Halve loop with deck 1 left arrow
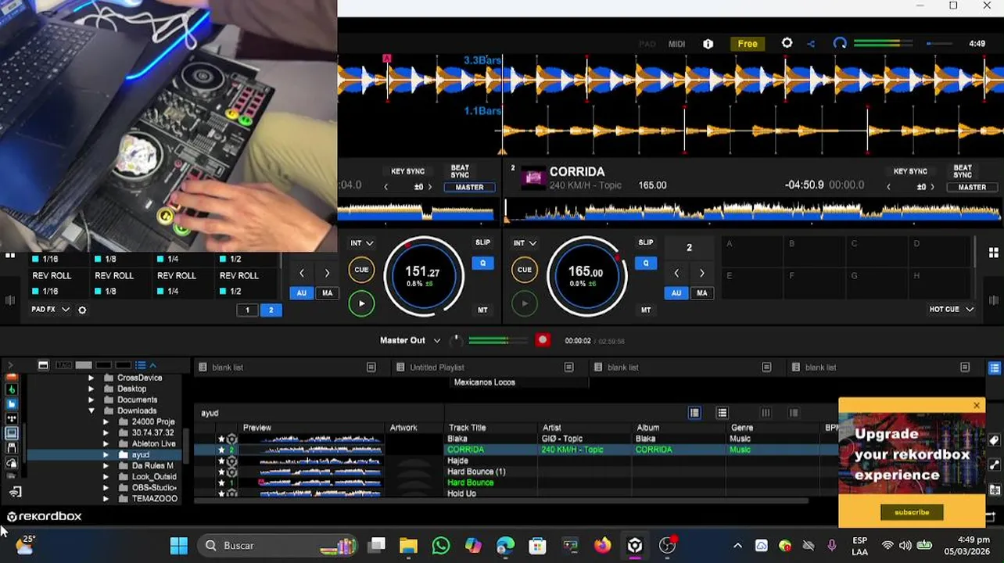This screenshot has width=1004, height=563. tap(302, 273)
